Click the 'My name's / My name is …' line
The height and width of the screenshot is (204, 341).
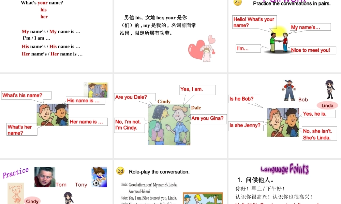tap(51, 32)
